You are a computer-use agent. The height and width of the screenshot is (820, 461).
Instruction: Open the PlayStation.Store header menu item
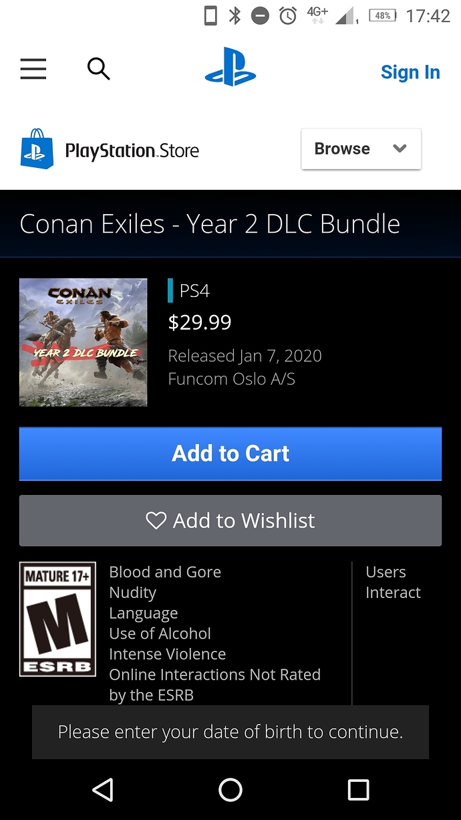132,150
